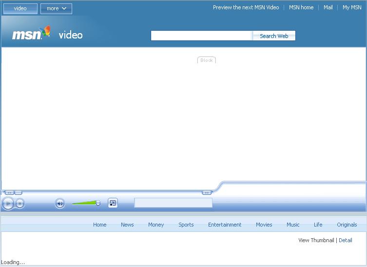Open the My MSN link
The image size is (367, 267).
pyautogui.click(x=352, y=7)
